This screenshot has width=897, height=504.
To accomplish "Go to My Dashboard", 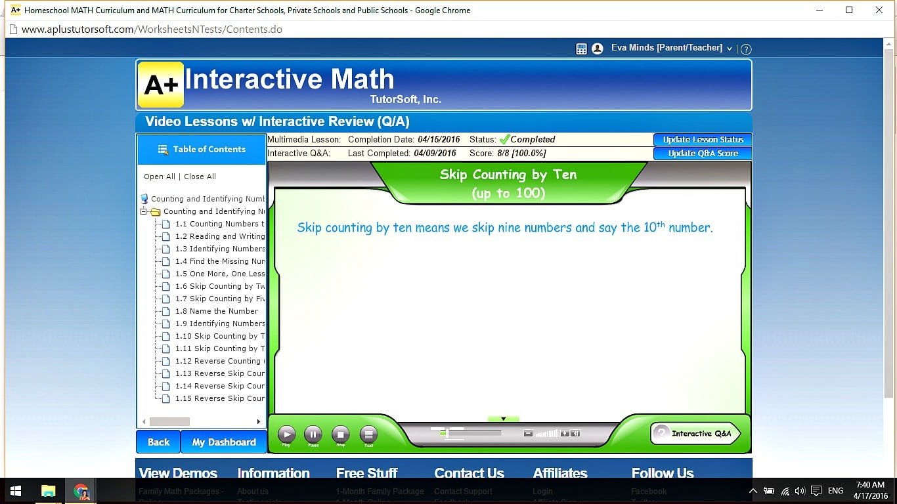I will click(x=223, y=442).
